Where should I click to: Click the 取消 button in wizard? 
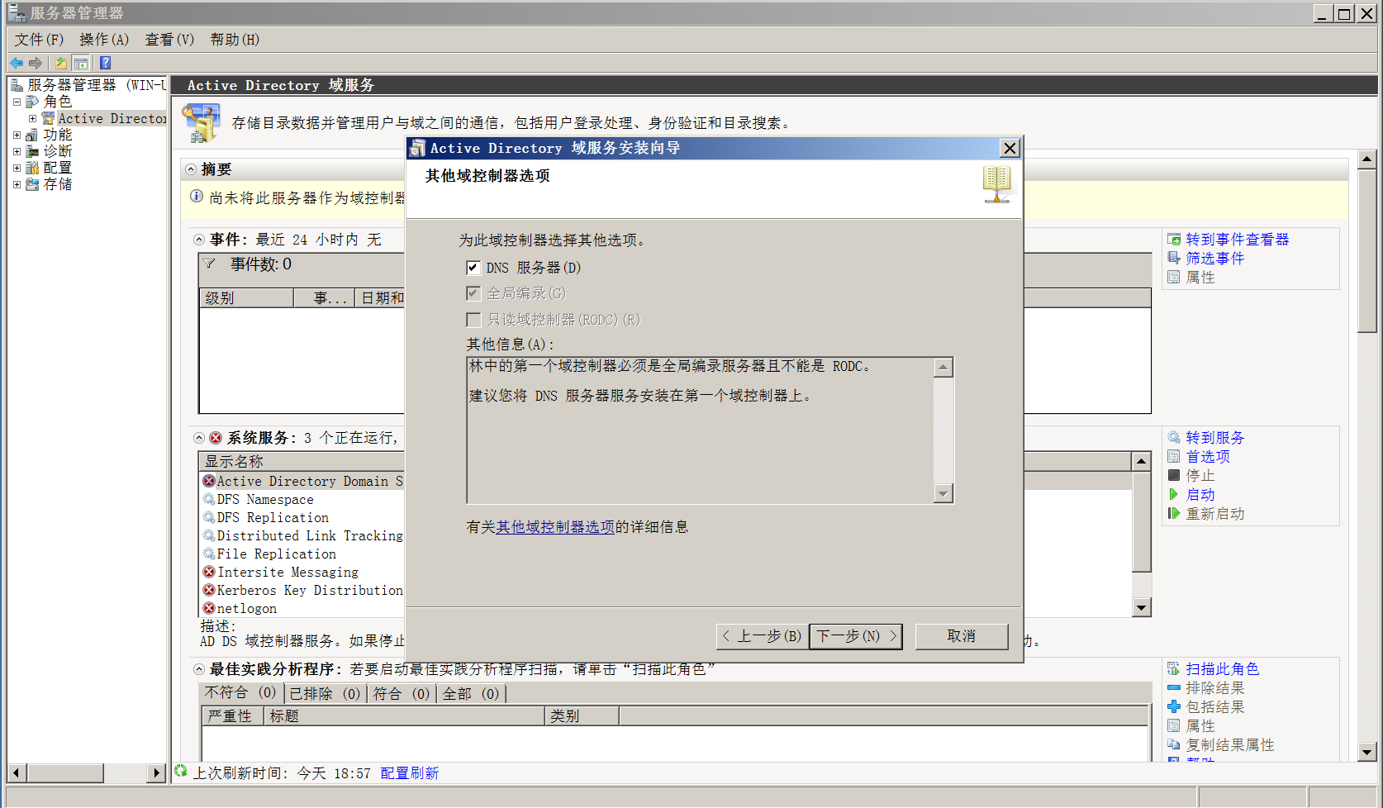[x=962, y=636]
